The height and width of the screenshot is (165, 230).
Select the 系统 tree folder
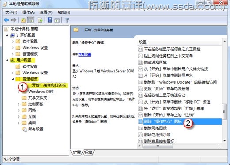pos(32,117)
